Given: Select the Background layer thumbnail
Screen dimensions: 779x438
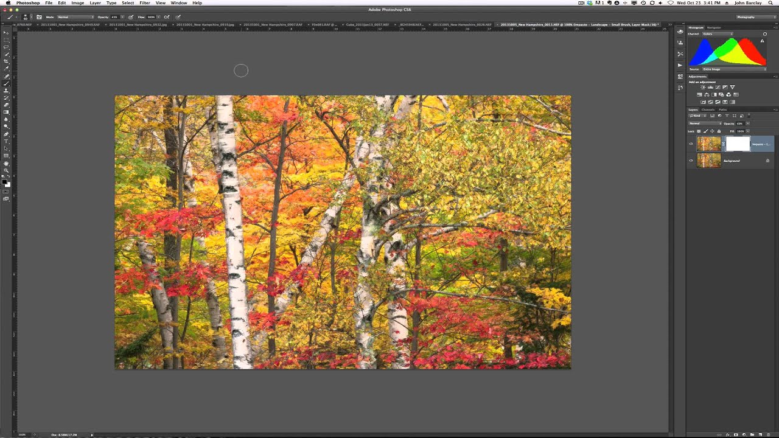Looking at the screenshot, I should click(708, 161).
